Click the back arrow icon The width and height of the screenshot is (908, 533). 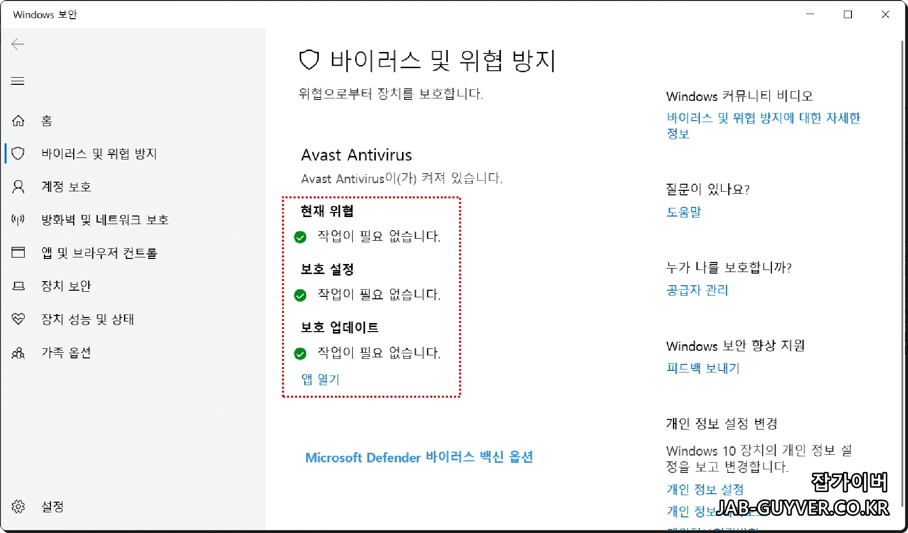(x=18, y=44)
